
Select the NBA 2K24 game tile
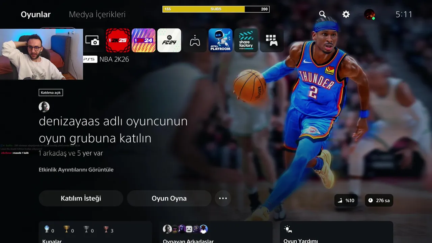(143, 40)
